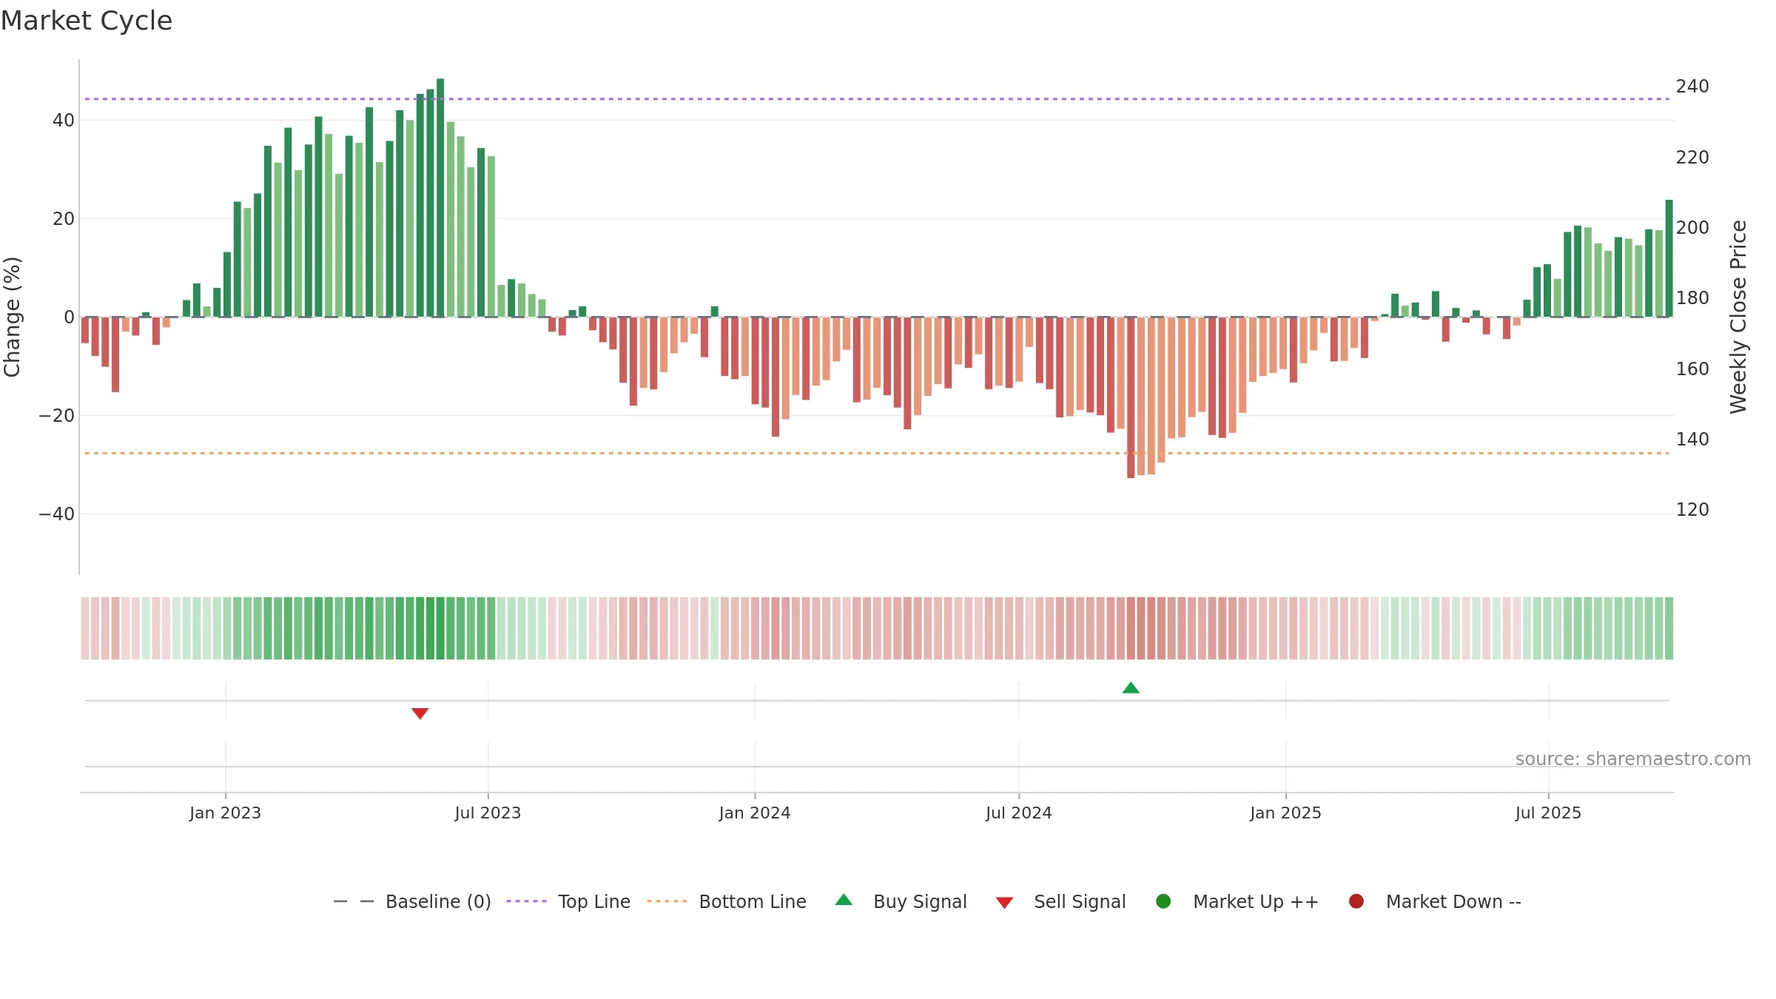
Task: Click the 120 tick on right axis
Action: 1692,509
